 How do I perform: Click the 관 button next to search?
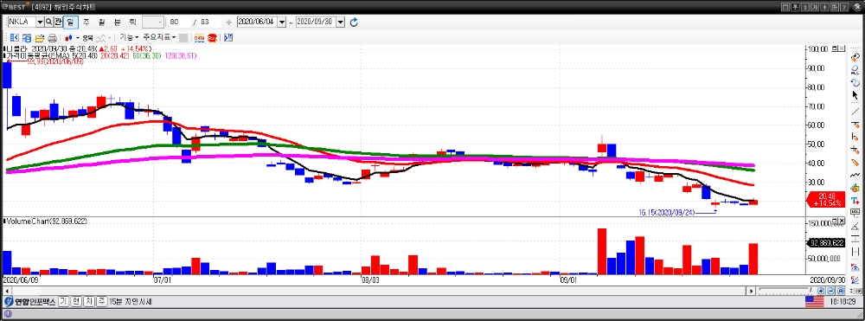[58, 22]
